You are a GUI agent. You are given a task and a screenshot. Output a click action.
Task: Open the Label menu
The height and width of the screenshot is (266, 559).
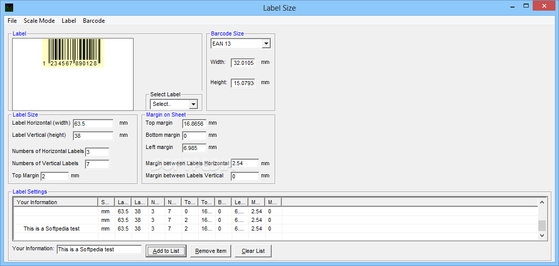coord(69,21)
